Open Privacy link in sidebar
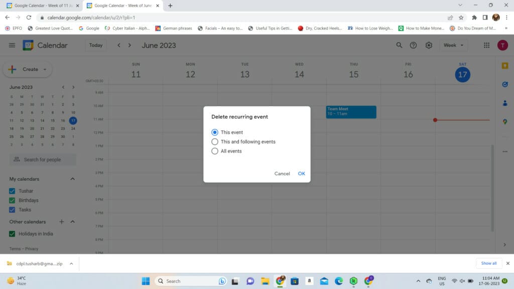The width and height of the screenshot is (514, 289). click(x=32, y=249)
